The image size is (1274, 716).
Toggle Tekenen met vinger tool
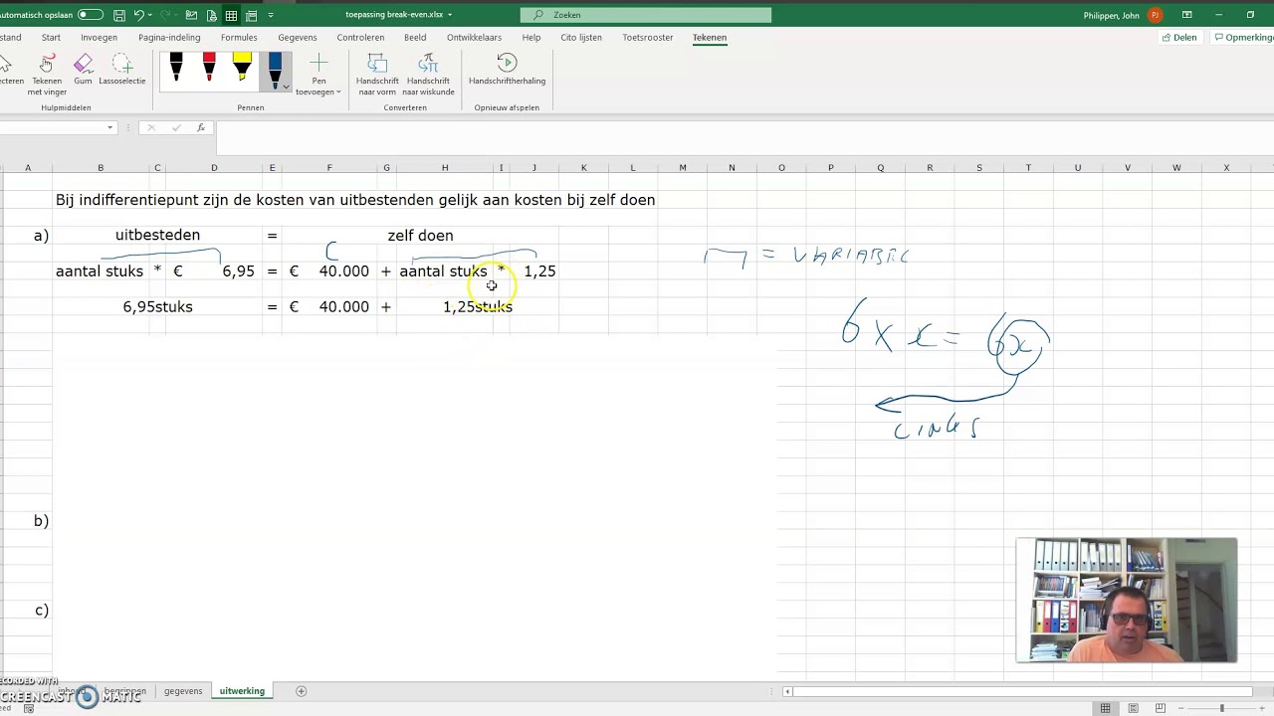tap(47, 76)
